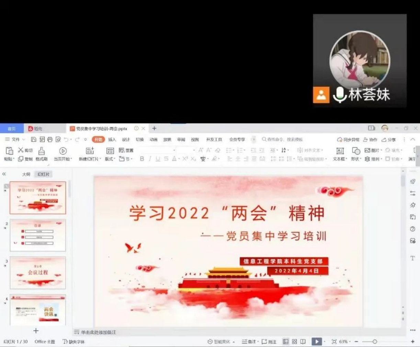Collapse the slide thumbnail panel chevron
Image resolution: width=420 pixels, height=347 pixels.
[4, 174]
